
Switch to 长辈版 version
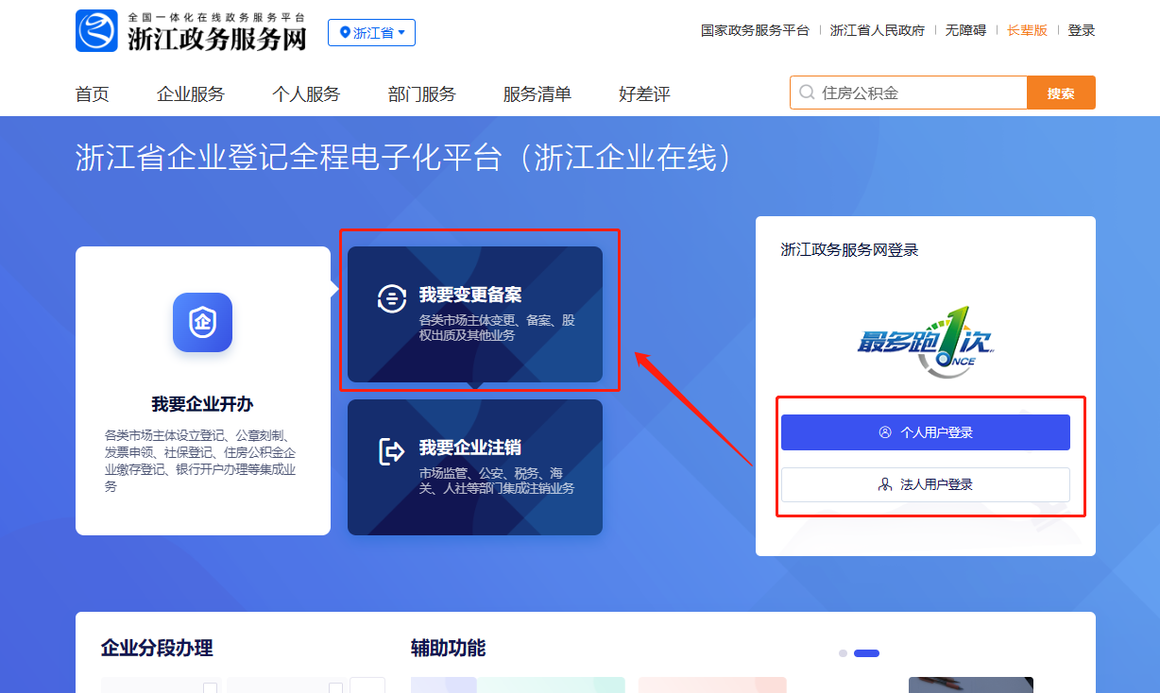pyautogui.click(x=1027, y=30)
